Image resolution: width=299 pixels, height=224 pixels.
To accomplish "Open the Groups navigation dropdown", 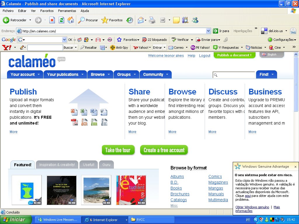I will tap(126, 74).
